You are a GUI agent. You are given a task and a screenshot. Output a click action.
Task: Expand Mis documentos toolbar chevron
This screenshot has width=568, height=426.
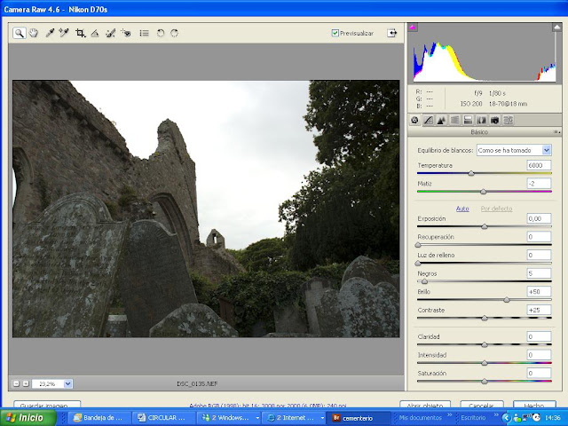point(450,415)
